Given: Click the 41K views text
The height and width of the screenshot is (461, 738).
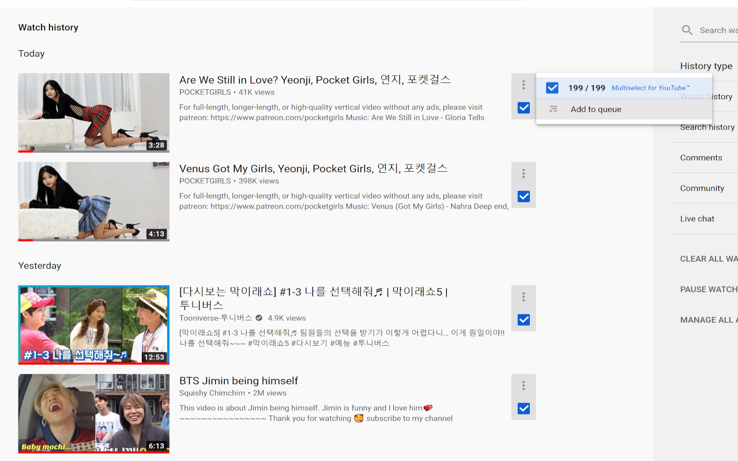Looking at the screenshot, I should pyautogui.click(x=257, y=92).
